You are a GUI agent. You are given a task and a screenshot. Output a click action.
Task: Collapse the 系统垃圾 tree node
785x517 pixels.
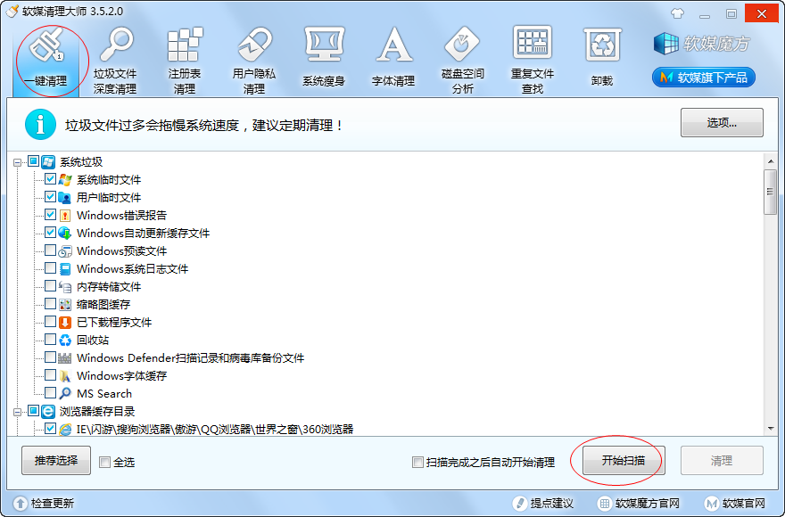tap(18, 162)
